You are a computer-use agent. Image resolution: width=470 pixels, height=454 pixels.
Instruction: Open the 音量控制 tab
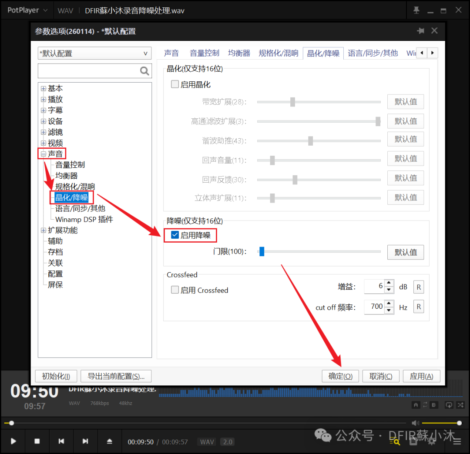(204, 53)
